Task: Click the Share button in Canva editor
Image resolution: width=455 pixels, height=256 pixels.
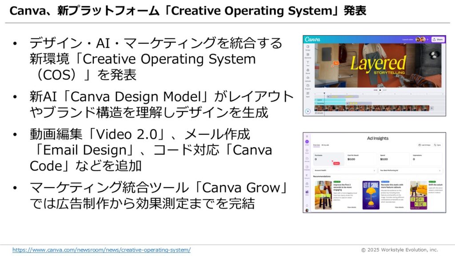Action: (x=438, y=40)
